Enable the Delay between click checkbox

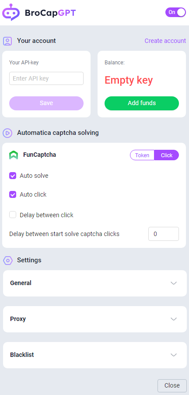click(x=13, y=215)
